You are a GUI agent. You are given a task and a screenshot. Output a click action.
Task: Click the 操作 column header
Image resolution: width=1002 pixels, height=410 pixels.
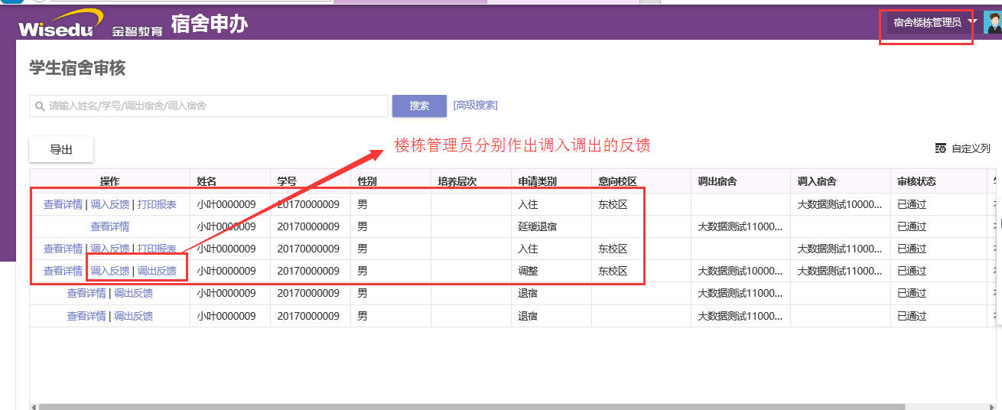(x=110, y=181)
